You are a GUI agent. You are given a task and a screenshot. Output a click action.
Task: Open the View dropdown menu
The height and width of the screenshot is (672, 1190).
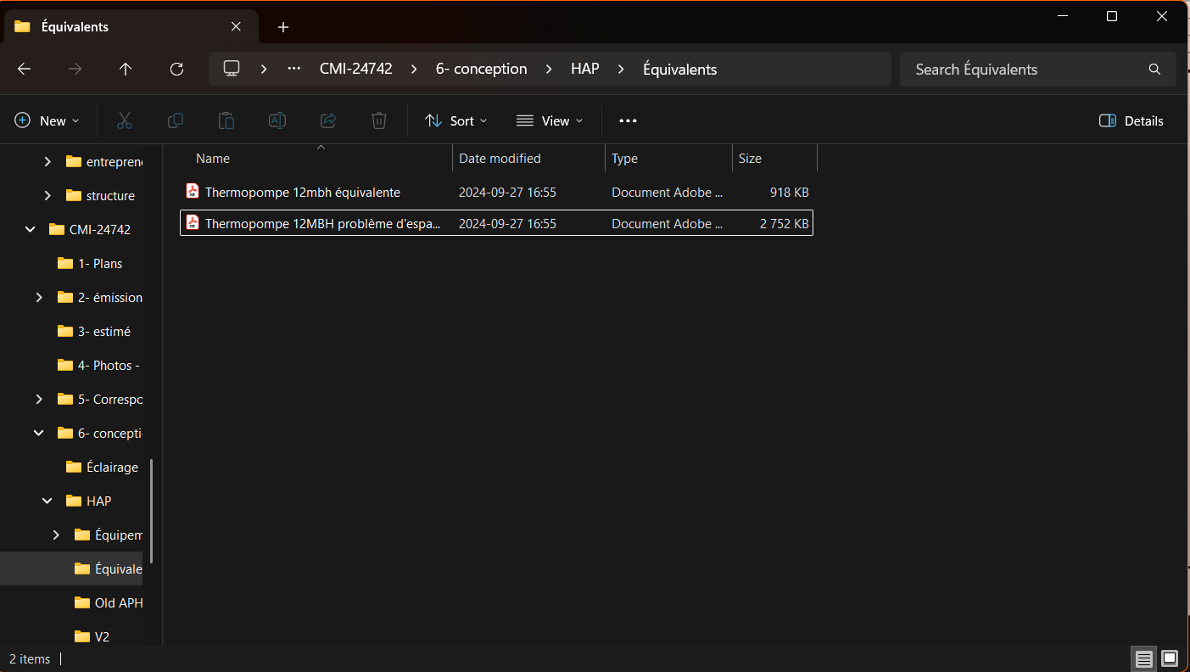550,120
